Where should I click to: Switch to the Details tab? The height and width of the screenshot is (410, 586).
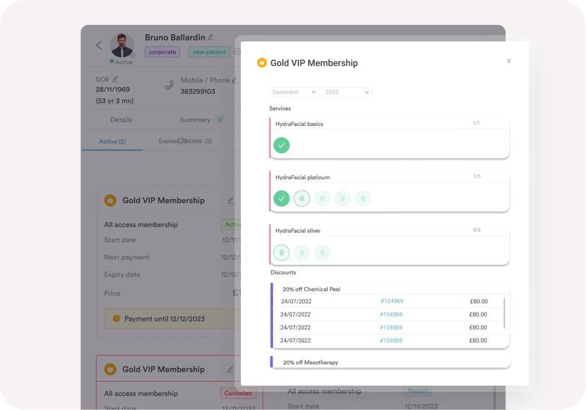[x=121, y=120]
